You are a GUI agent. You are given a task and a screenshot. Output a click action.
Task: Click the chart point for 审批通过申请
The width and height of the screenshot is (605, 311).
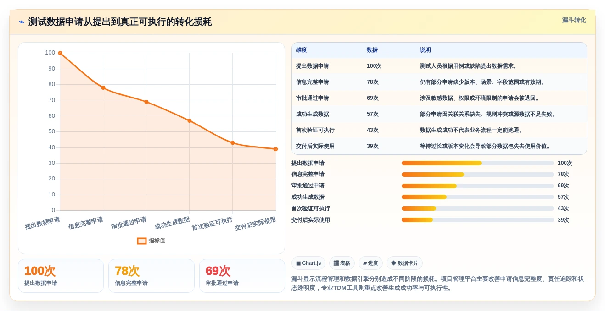tap(146, 102)
